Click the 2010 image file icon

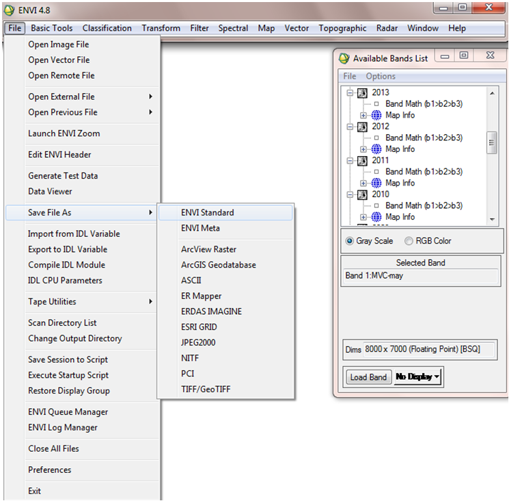point(362,195)
